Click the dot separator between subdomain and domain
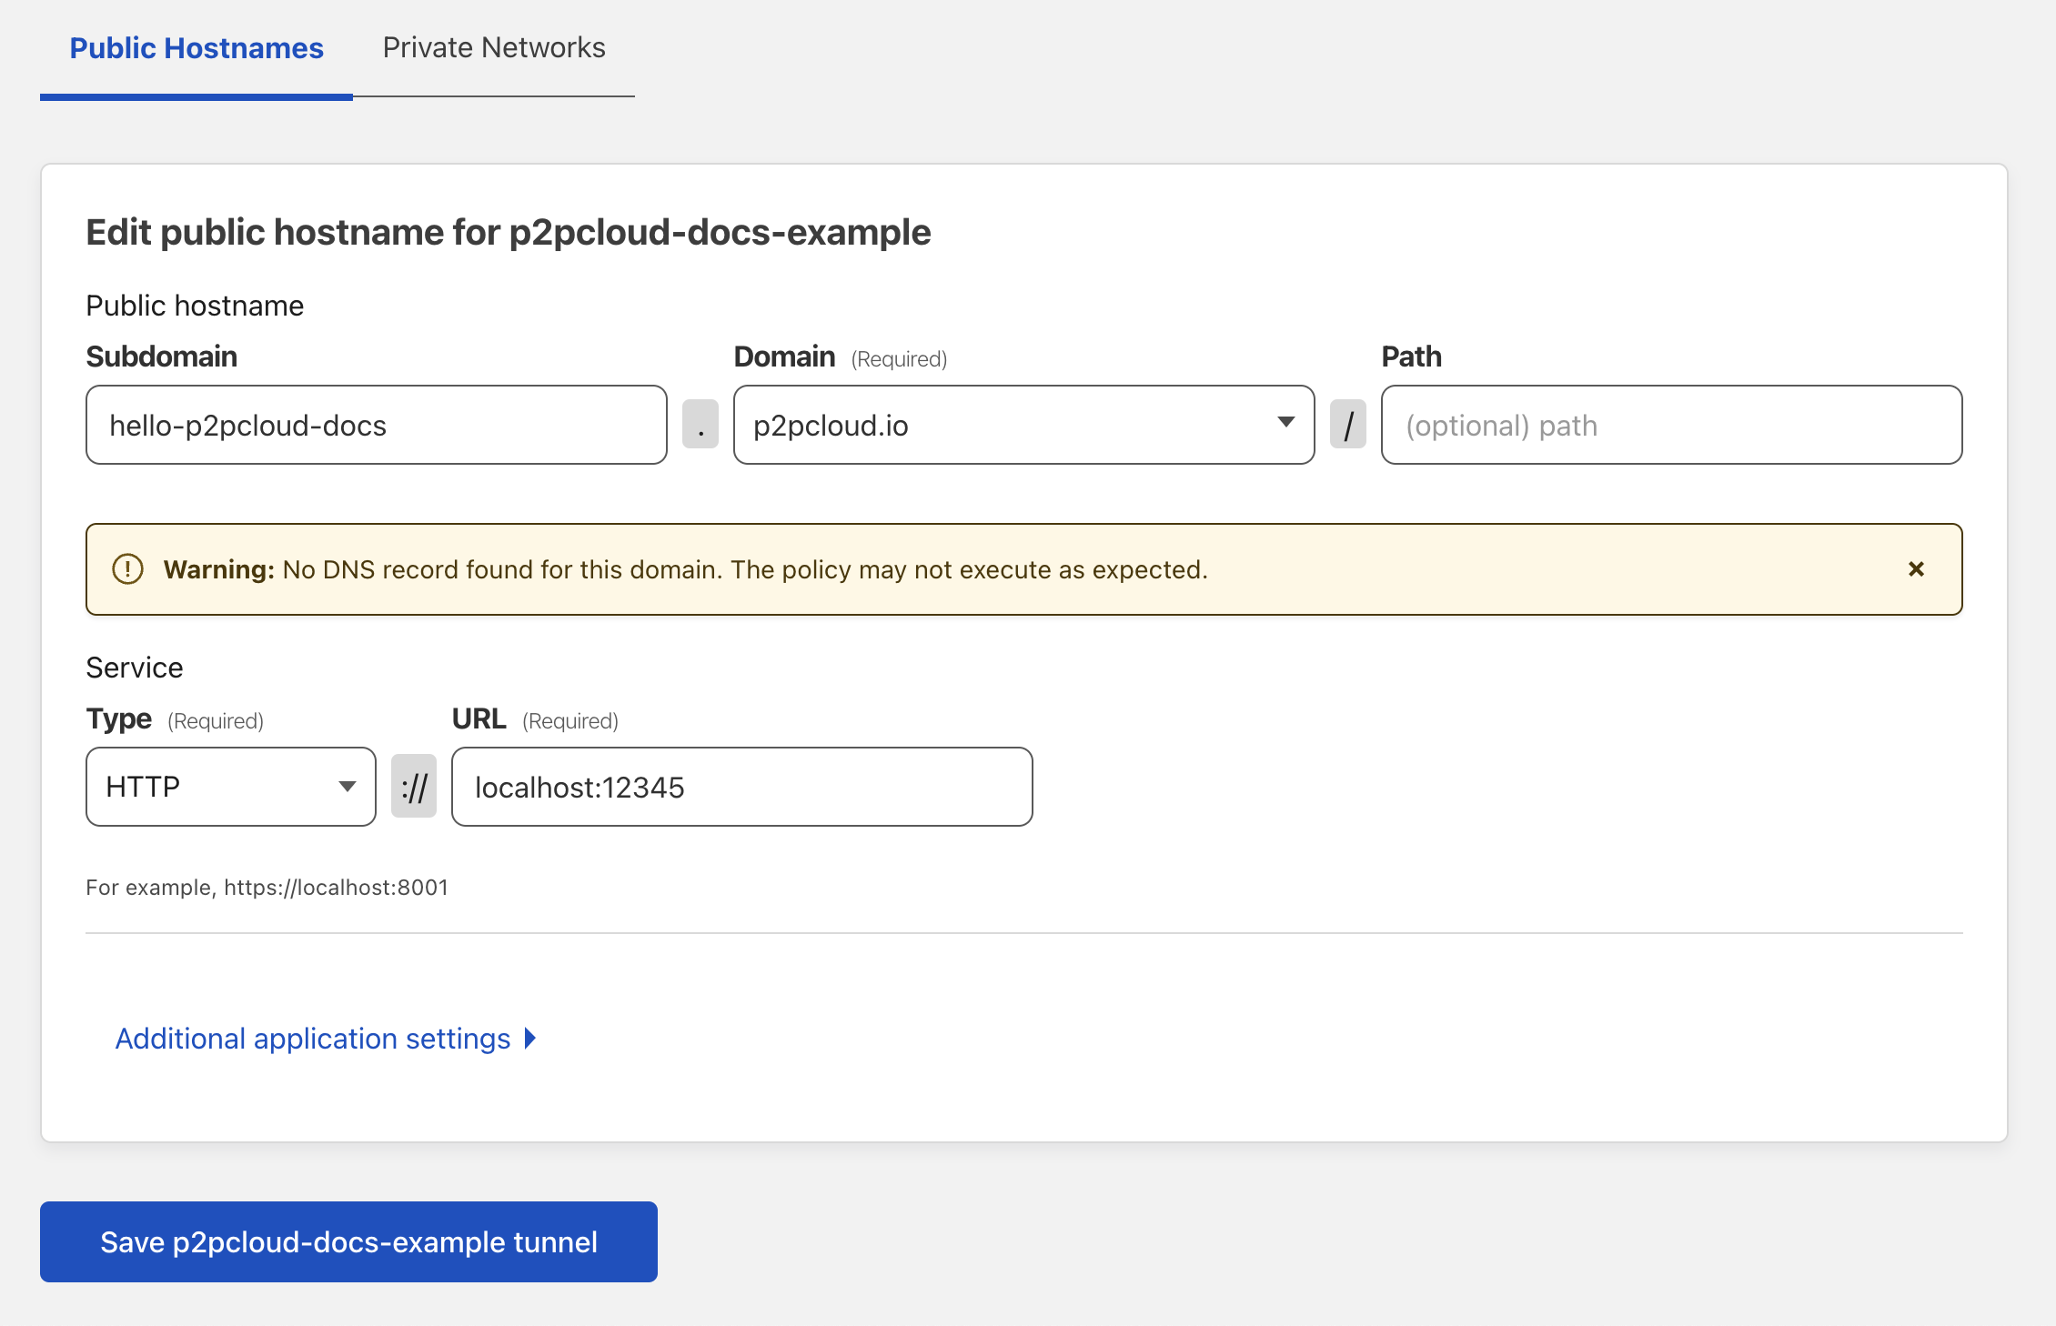 (x=700, y=425)
